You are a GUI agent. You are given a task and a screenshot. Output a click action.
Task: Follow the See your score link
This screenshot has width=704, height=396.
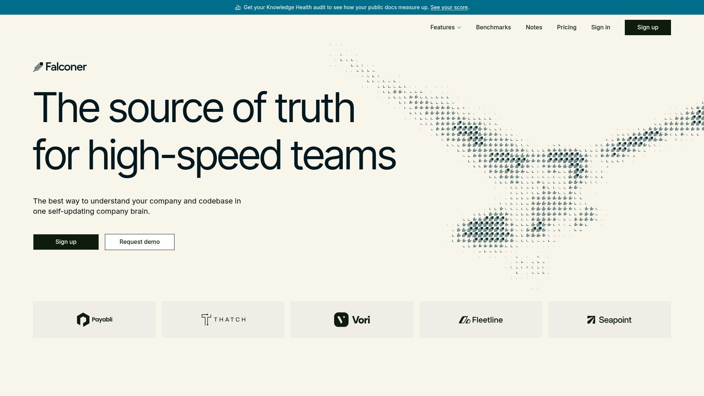449,7
